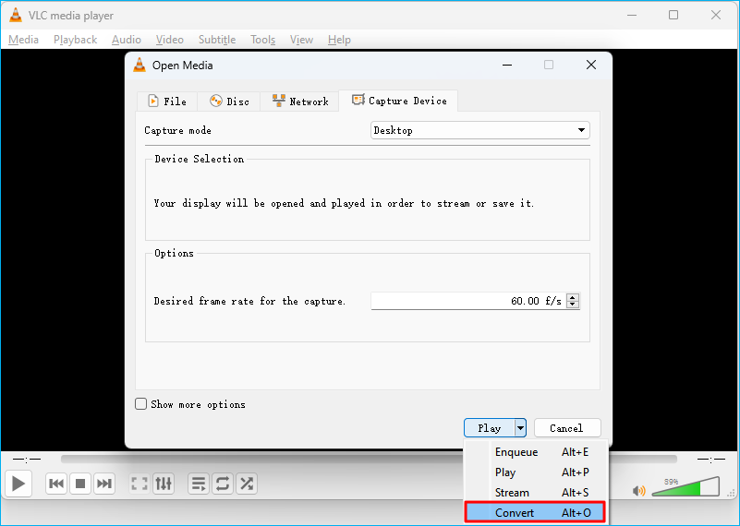Click the main Play button in VLC controls
This screenshot has height=526, width=740.
click(18, 484)
